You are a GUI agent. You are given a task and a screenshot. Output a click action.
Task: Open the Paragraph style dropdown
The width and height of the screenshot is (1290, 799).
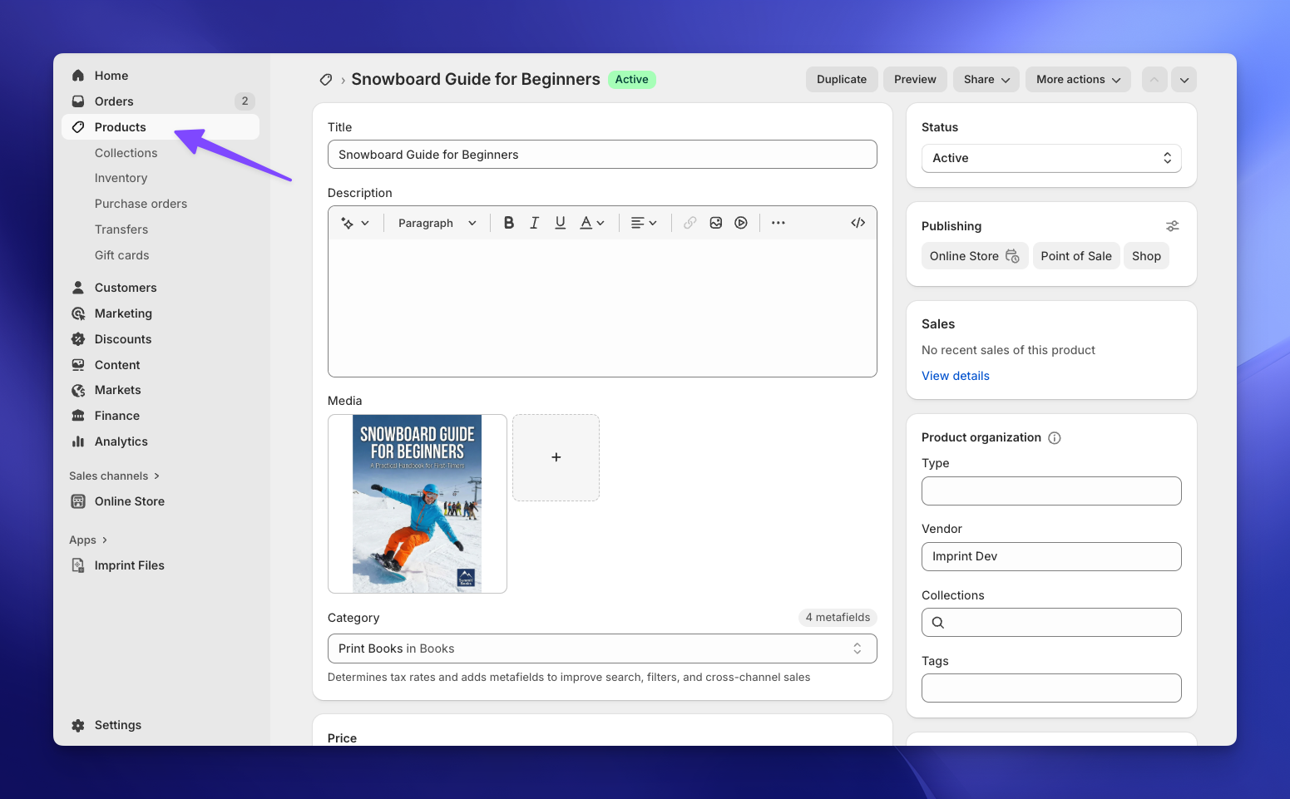(x=436, y=222)
